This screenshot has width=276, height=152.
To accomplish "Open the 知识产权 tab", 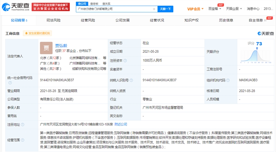I will click(x=191, y=20).
